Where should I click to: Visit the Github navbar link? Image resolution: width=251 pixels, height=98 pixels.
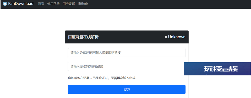pos(83,3)
